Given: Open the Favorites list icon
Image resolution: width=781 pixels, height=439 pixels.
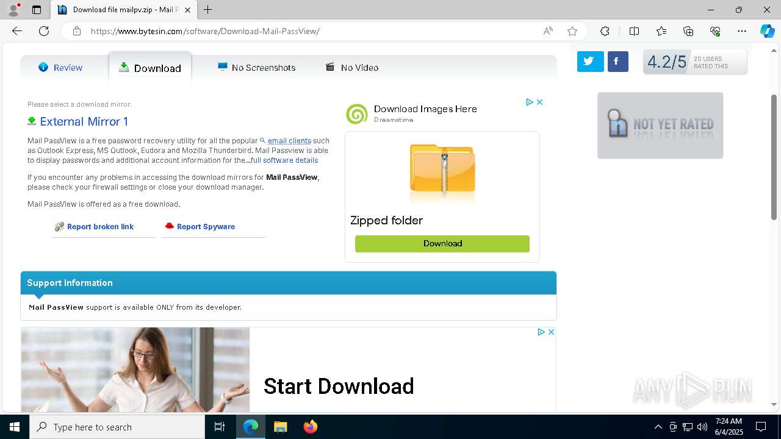Looking at the screenshot, I should tap(661, 31).
